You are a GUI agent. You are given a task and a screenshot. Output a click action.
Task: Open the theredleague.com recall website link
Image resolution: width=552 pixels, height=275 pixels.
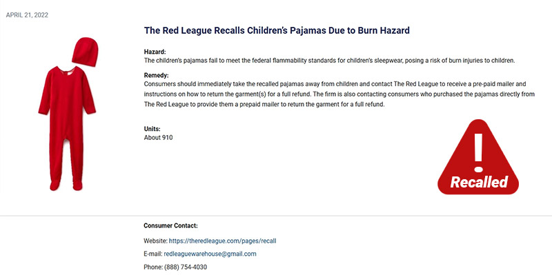tap(222, 241)
